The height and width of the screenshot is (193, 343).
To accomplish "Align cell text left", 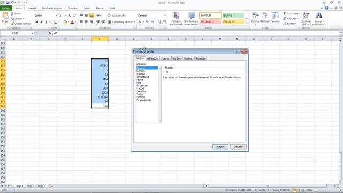I will click(81, 22).
